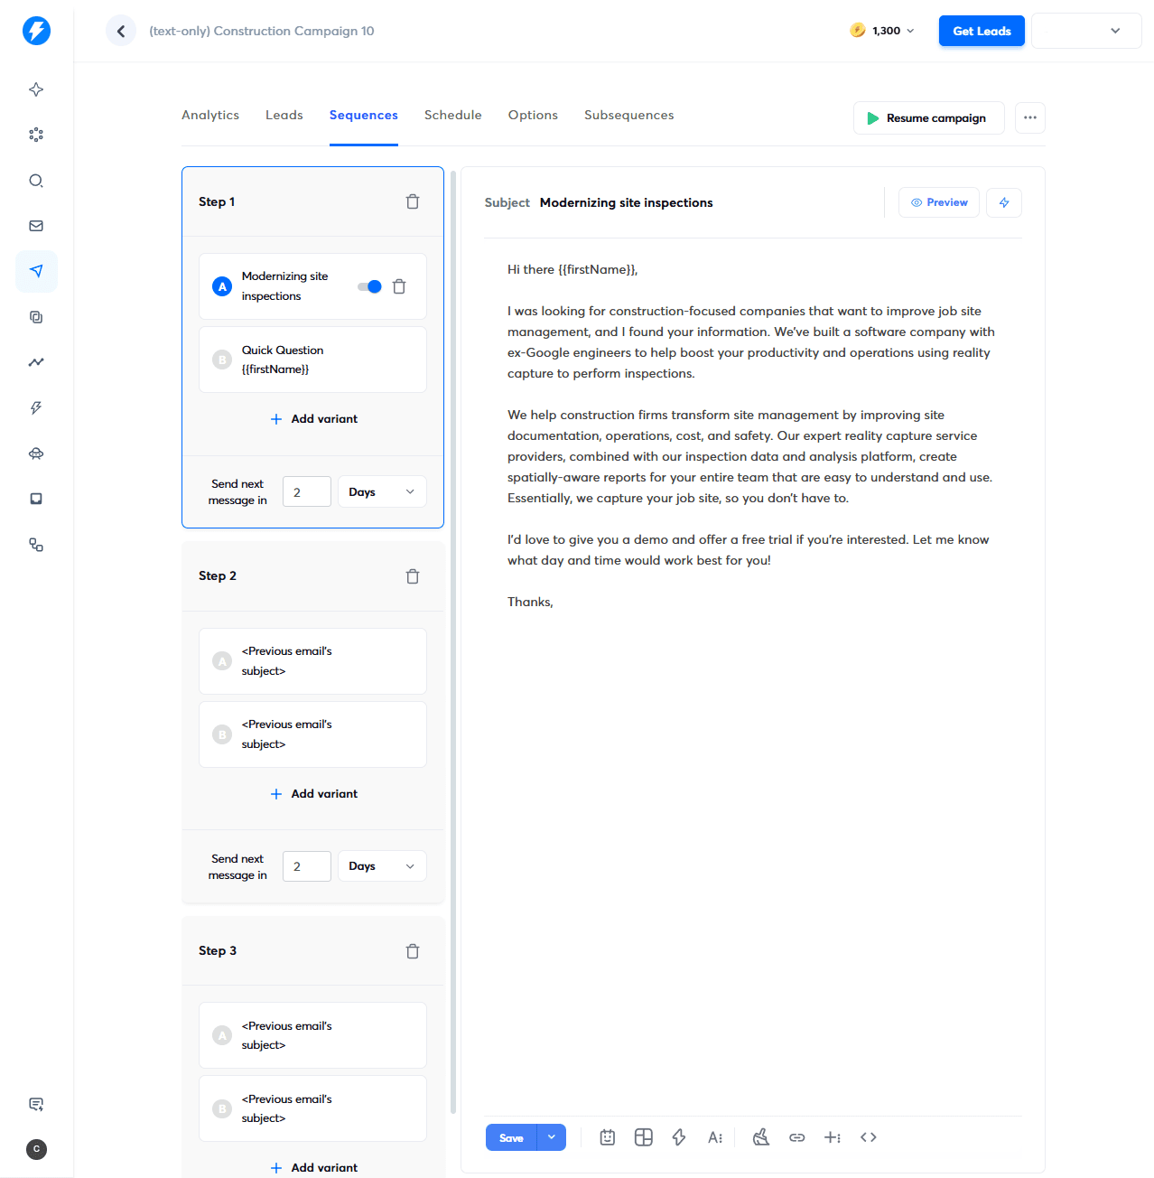Select the email accounts envelope icon
1154x1178 pixels.
click(36, 225)
